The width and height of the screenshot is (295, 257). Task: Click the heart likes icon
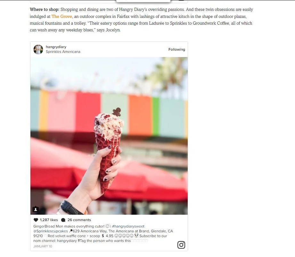[x=36, y=220]
